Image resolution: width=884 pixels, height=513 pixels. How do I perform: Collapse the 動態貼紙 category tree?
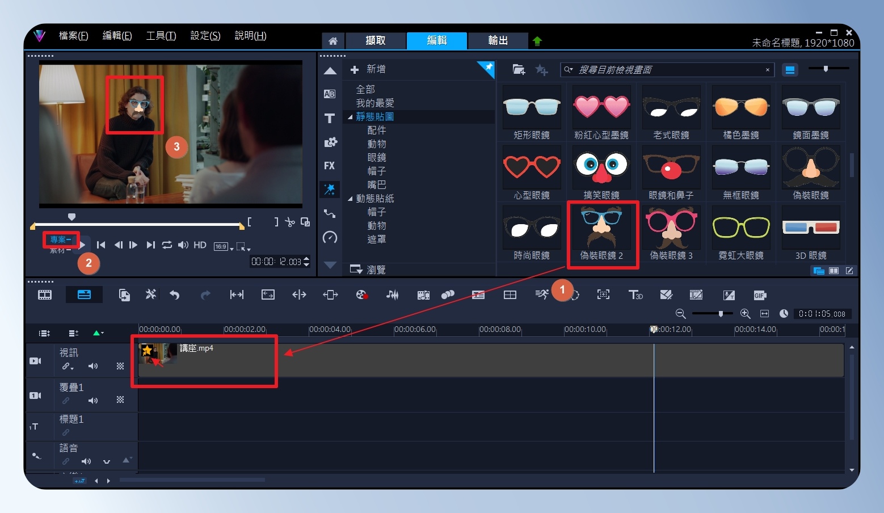point(350,199)
